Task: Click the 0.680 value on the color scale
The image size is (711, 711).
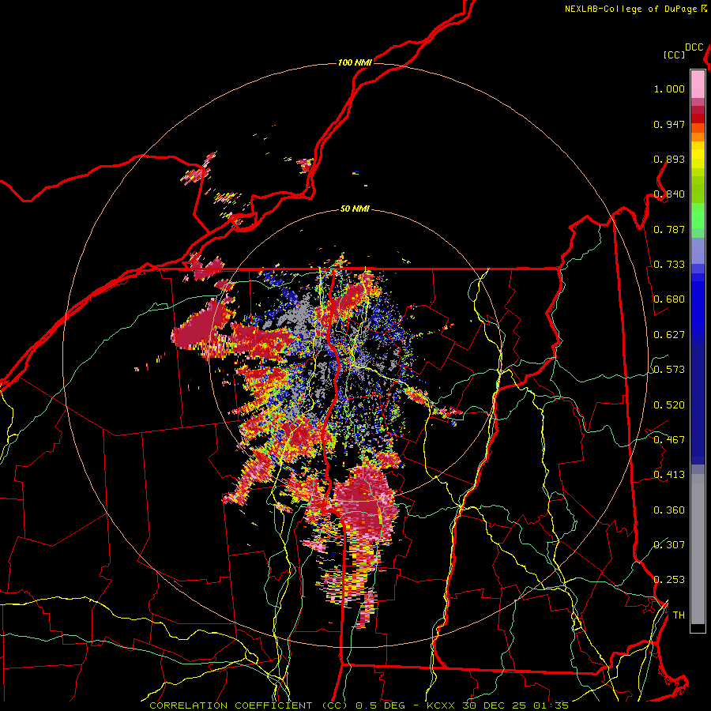Action: pyautogui.click(x=669, y=299)
